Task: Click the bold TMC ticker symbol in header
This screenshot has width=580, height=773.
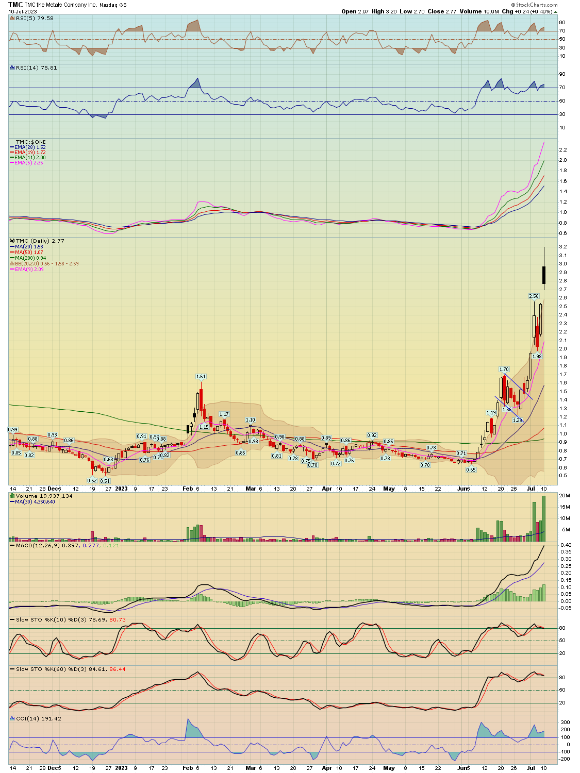Action: tap(15, 5)
